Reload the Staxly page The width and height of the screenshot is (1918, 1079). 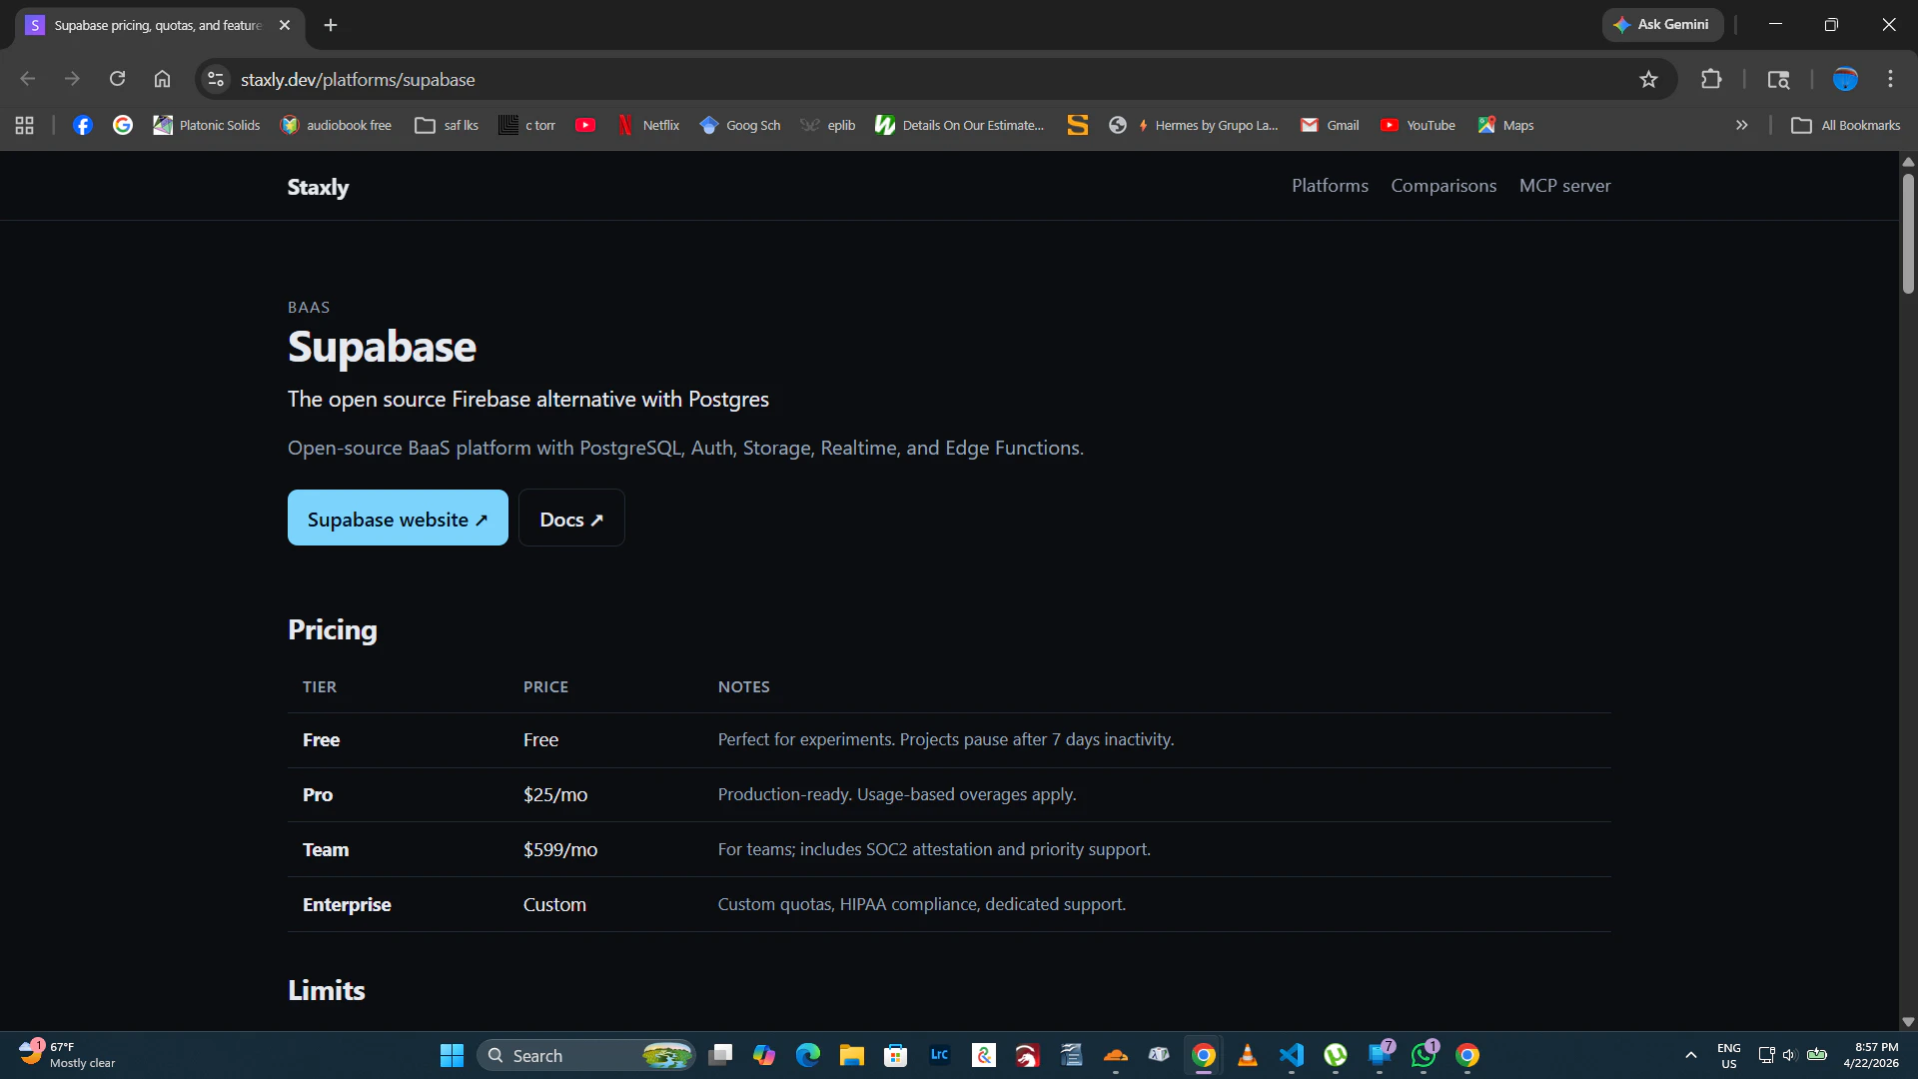tap(117, 79)
